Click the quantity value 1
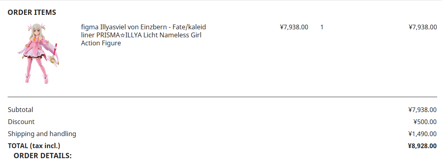Screen dimensions: 442x167 [x=322, y=27]
